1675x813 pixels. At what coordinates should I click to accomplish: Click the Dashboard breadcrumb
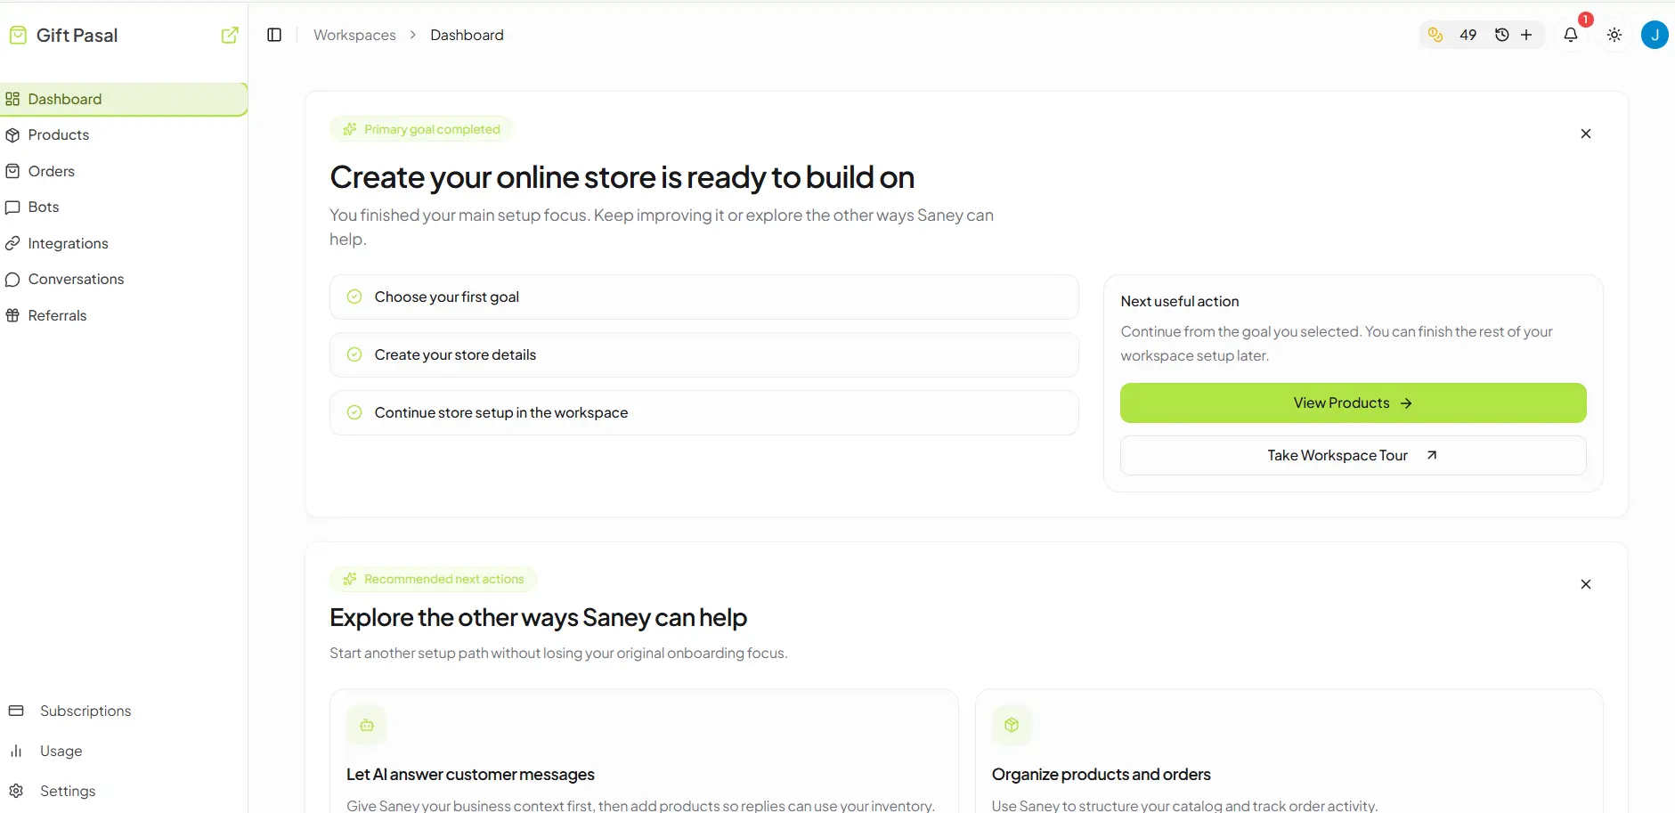point(467,35)
